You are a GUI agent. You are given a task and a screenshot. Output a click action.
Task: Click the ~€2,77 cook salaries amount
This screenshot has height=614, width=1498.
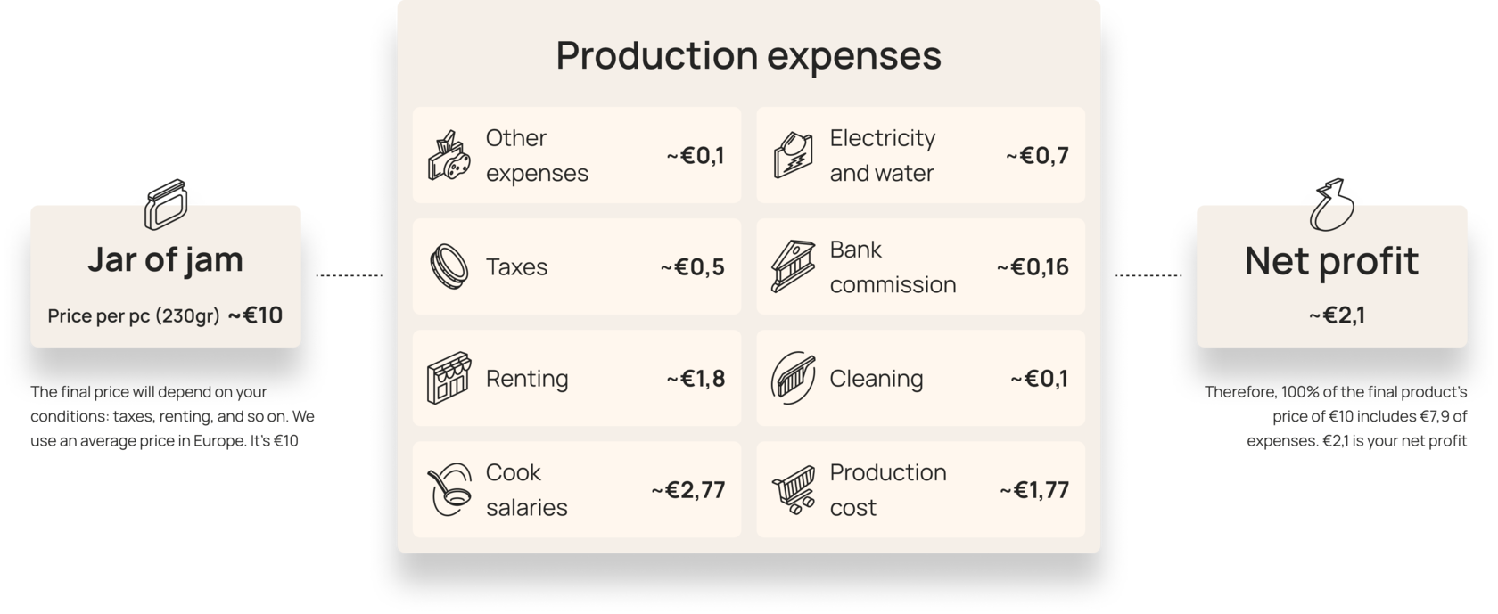click(x=687, y=489)
